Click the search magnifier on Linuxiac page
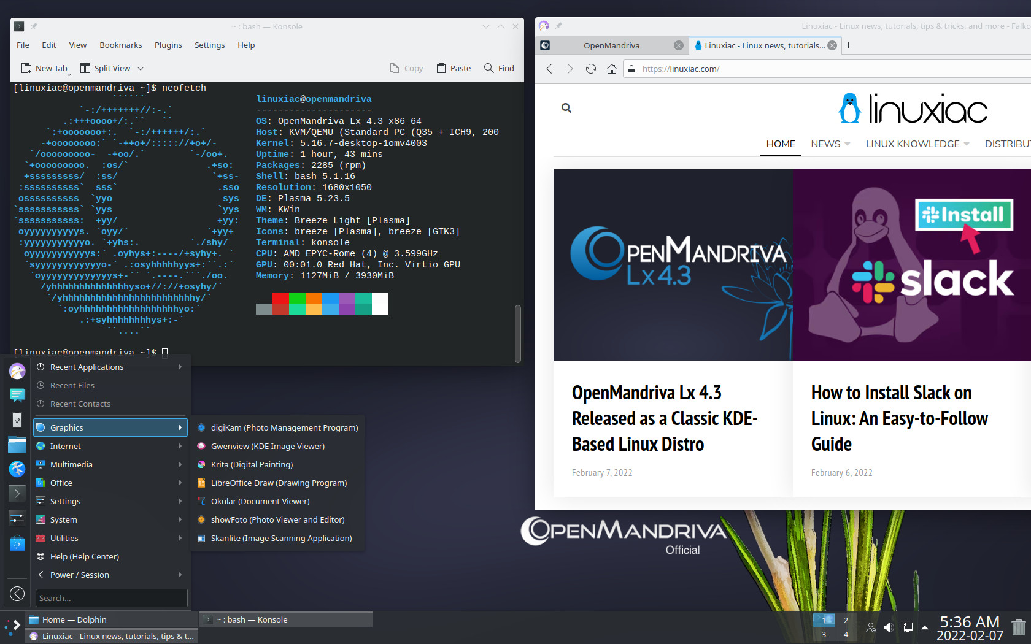Screen dimensions: 1031x644 [566, 108]
